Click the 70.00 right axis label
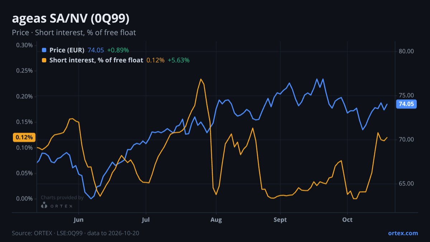Image resolution: width=430 pixels, height=242 pixels. [x=406, y=139]
